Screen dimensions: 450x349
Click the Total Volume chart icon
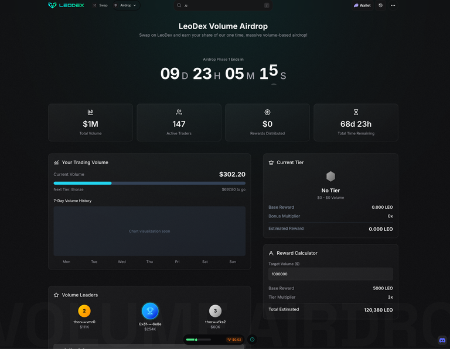[x=90, y=112]
